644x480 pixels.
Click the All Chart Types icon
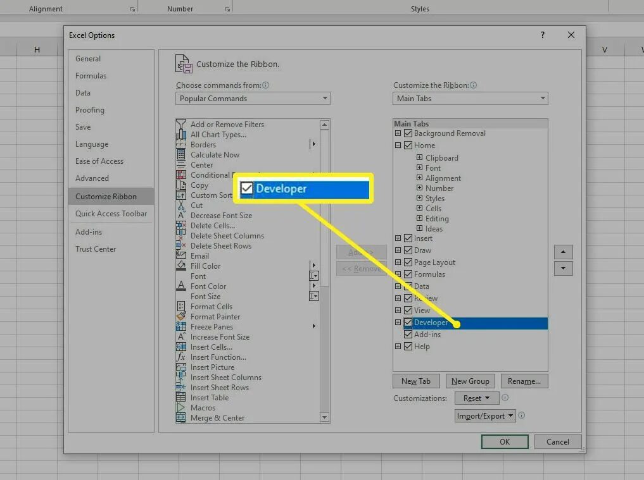180,135
